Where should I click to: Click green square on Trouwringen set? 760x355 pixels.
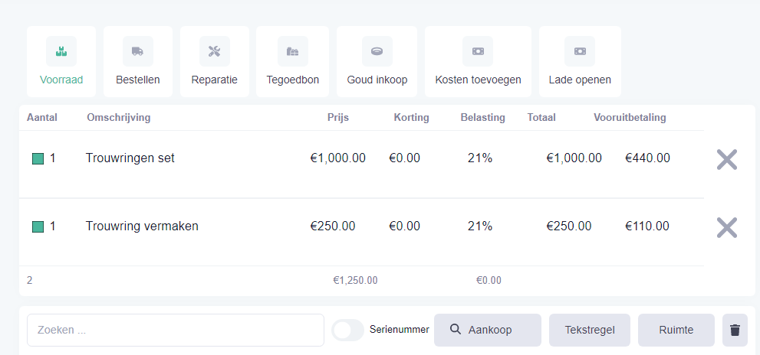tap(38, 159)
